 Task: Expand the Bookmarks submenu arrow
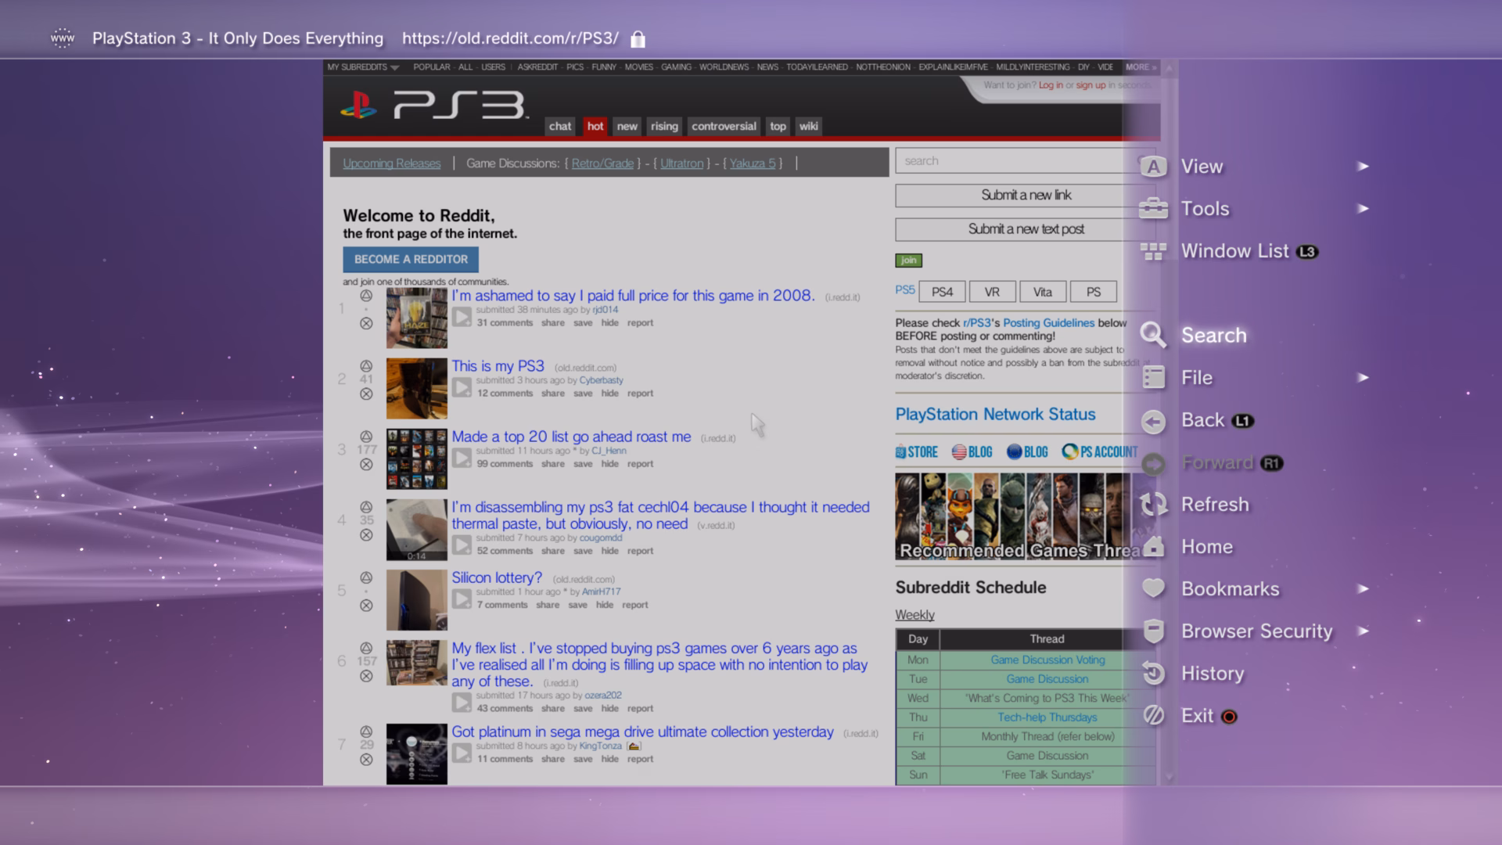pos(1364,588)
